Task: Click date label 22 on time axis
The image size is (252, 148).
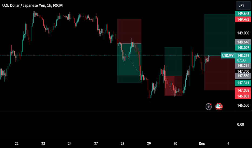Action: (17, 143)
